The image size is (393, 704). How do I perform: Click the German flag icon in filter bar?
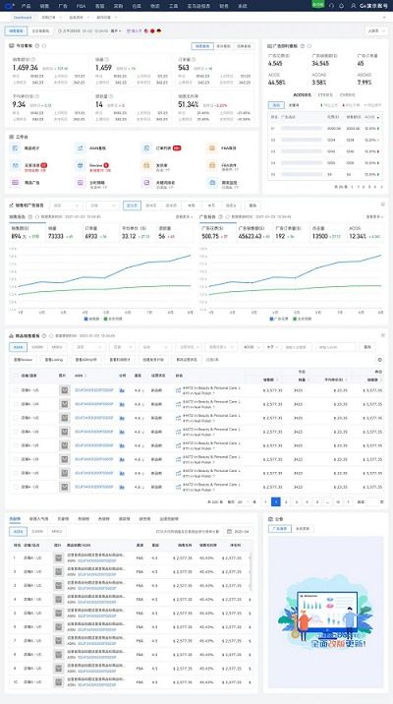pos(159,31)
